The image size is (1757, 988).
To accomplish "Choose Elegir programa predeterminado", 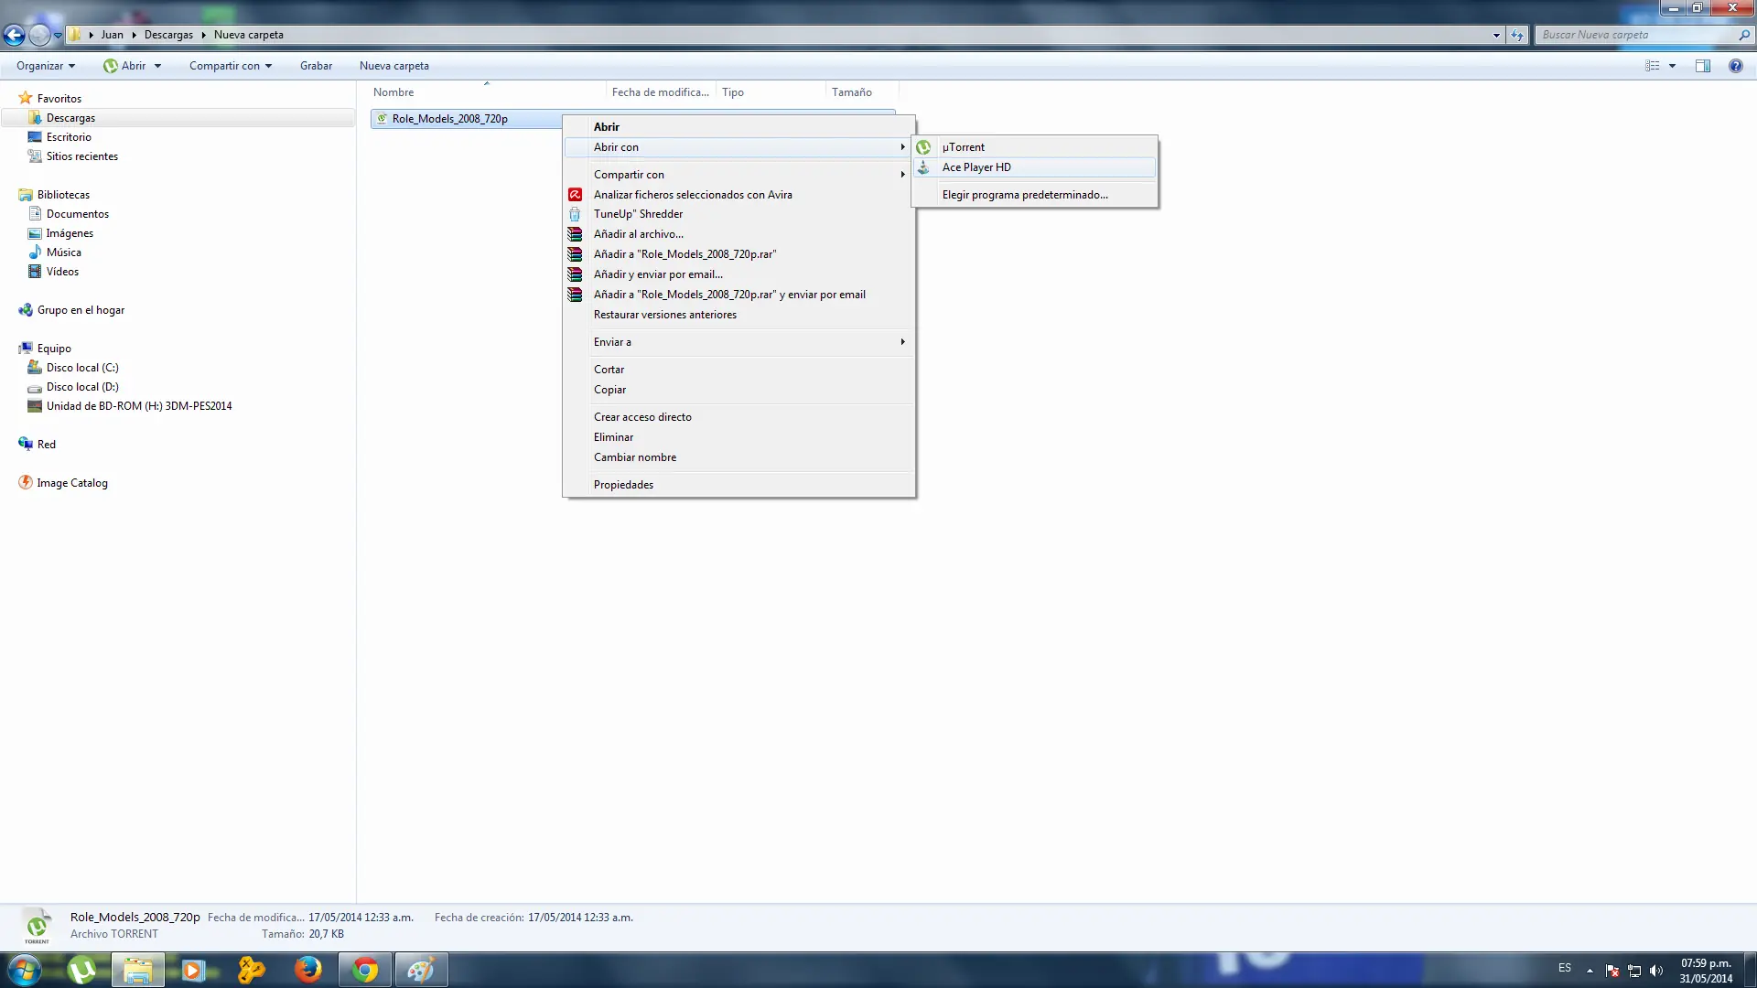I will (x=1035, y=195).
